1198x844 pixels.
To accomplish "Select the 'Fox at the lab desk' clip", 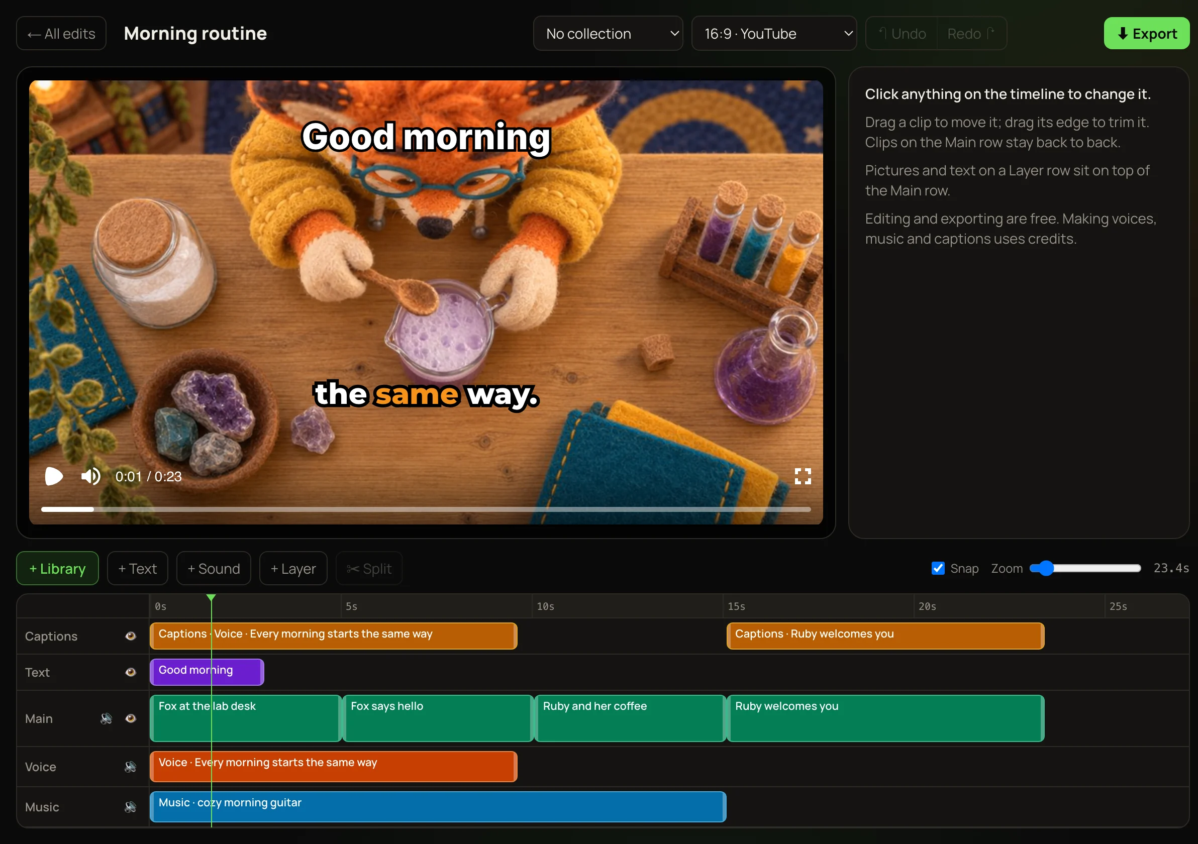I will (x=245, y=718).
